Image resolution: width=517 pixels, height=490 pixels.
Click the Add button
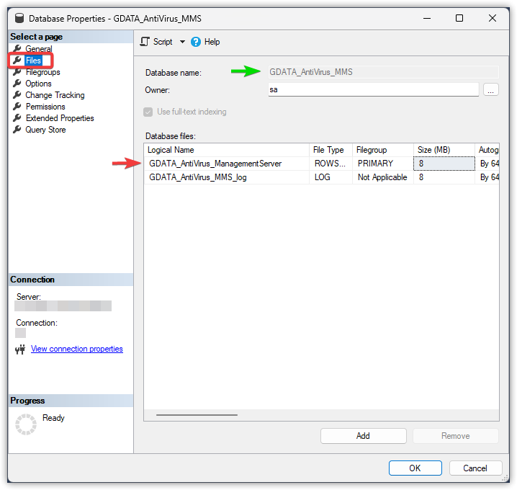pyautogui.click(x=363, y=436)
